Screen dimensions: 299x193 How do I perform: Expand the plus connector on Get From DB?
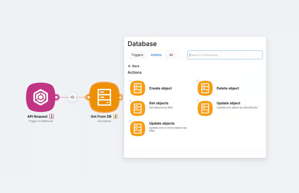120,98
